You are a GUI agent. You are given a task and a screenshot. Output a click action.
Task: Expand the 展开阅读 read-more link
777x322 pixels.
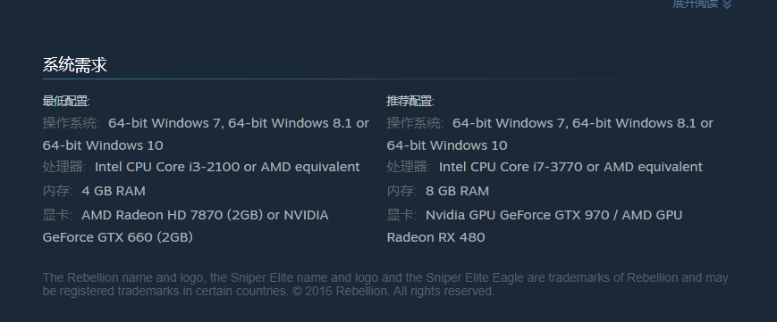click(x=696, y=4)
